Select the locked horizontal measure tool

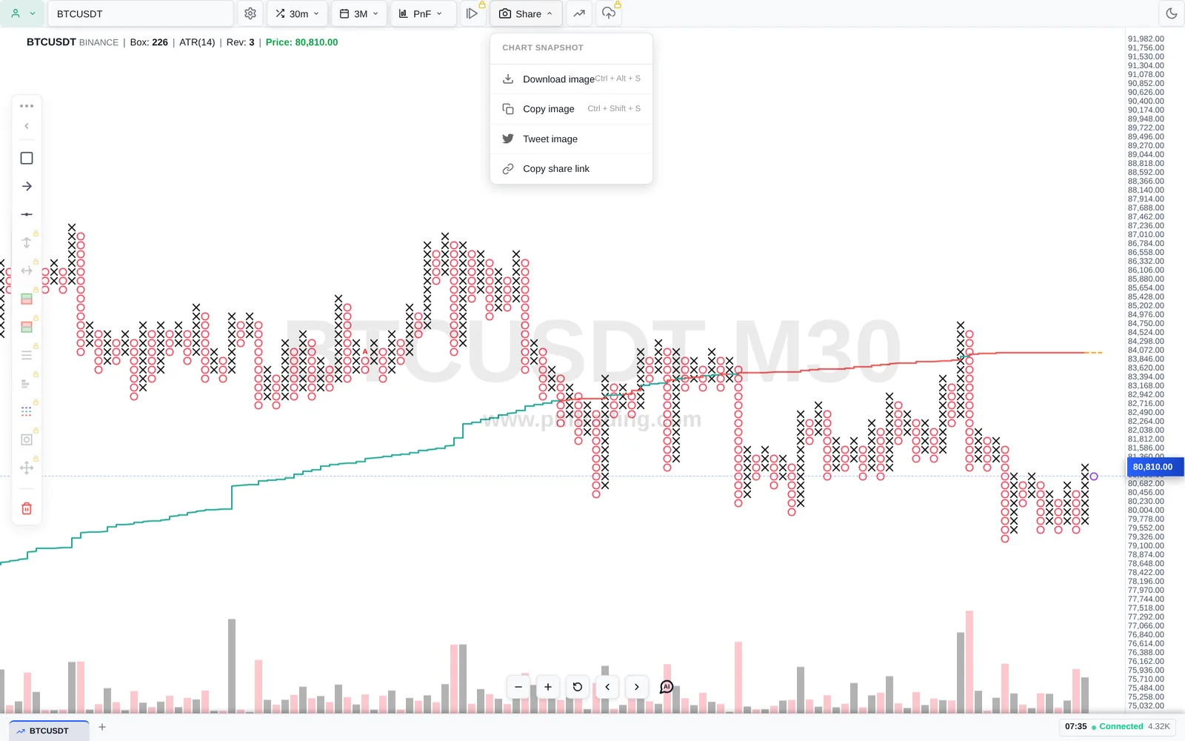click(27, 271)
